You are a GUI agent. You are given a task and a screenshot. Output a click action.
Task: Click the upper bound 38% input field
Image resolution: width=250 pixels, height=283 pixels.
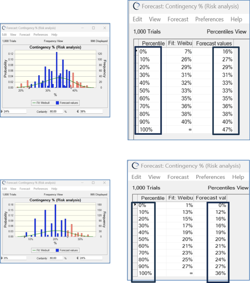(91, 111)
